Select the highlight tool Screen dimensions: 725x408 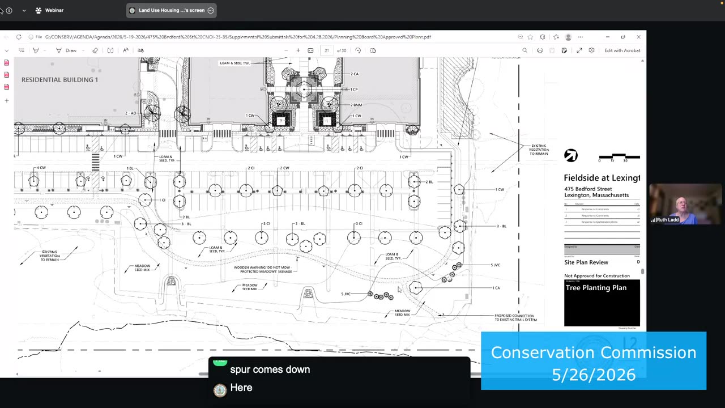[36, 50]
